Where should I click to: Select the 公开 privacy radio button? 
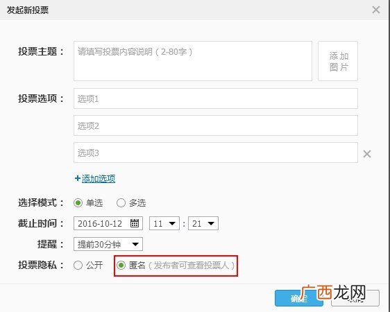[78, 266]
